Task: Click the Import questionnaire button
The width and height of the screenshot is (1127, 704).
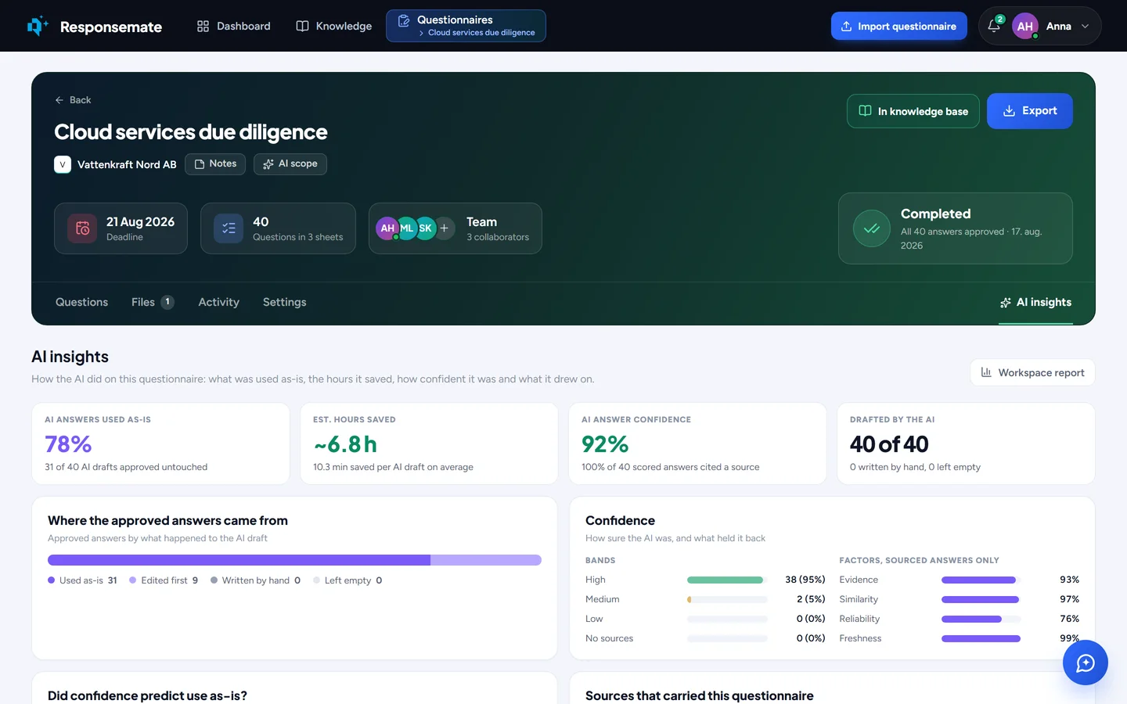Action: 898,26
